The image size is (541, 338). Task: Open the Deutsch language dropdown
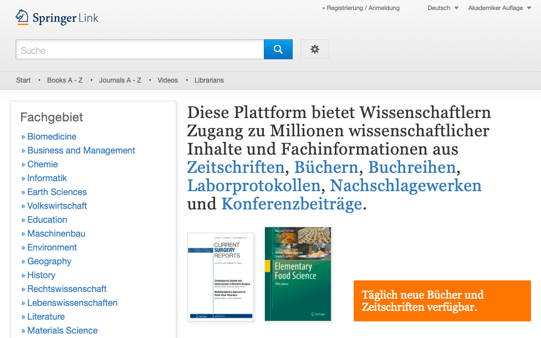click(x=443, y=8)
